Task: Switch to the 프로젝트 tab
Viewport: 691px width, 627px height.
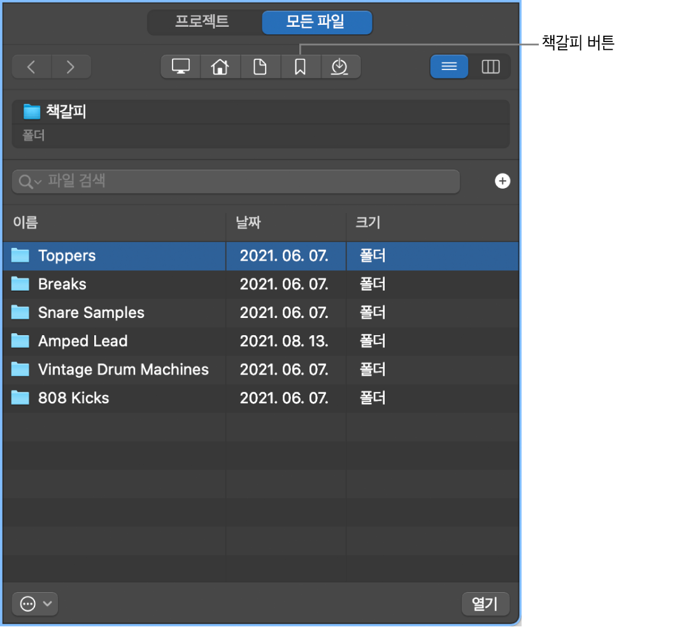Action: pyautogui.click(x=203, y=22)
